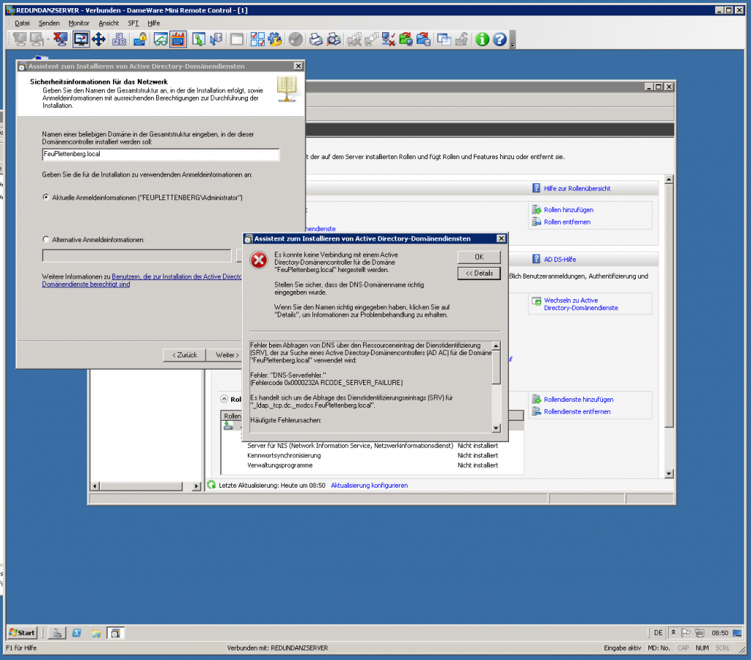Select Aktuelle Anmeldeinformationen radio button

(46, 197)
